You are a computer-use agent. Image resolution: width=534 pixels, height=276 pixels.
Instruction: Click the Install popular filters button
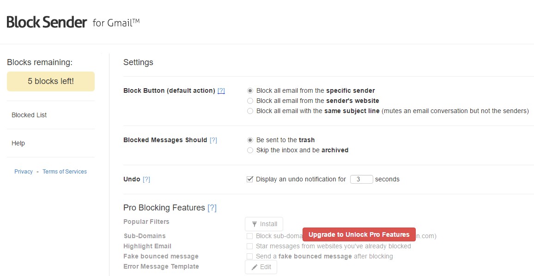[264, 224]
